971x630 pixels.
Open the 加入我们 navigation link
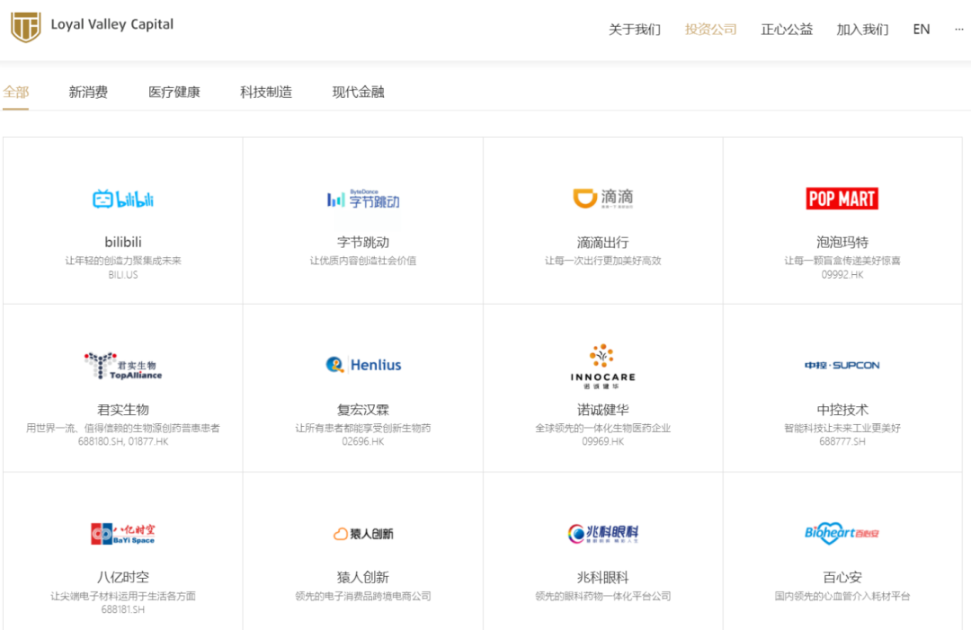click(862, 29)
